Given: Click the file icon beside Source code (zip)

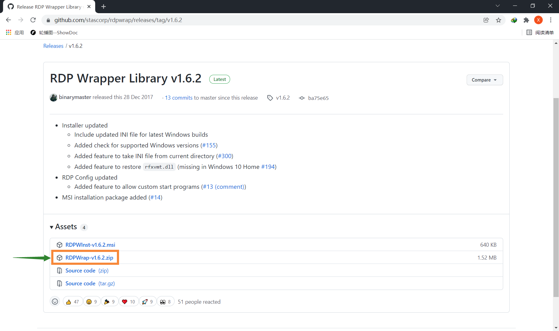Looking at the screenshot, I should [60, 270].
